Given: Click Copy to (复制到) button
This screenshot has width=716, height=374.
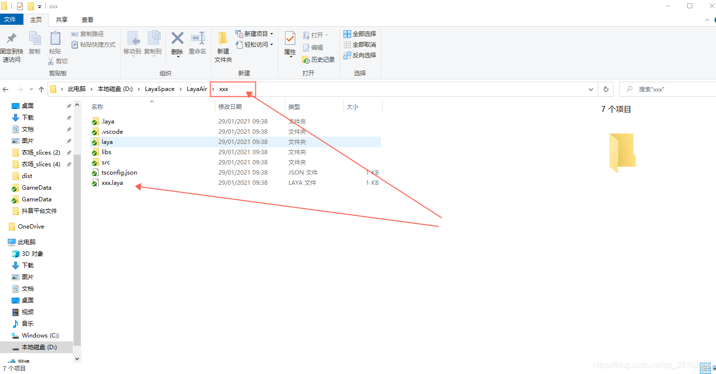Looking at the screenshot, I should [x=153, y=43].
